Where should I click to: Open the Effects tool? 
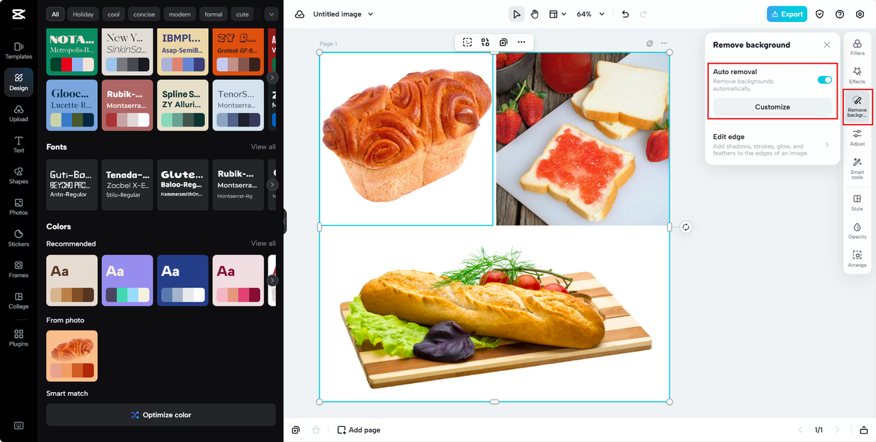[857, 75]
